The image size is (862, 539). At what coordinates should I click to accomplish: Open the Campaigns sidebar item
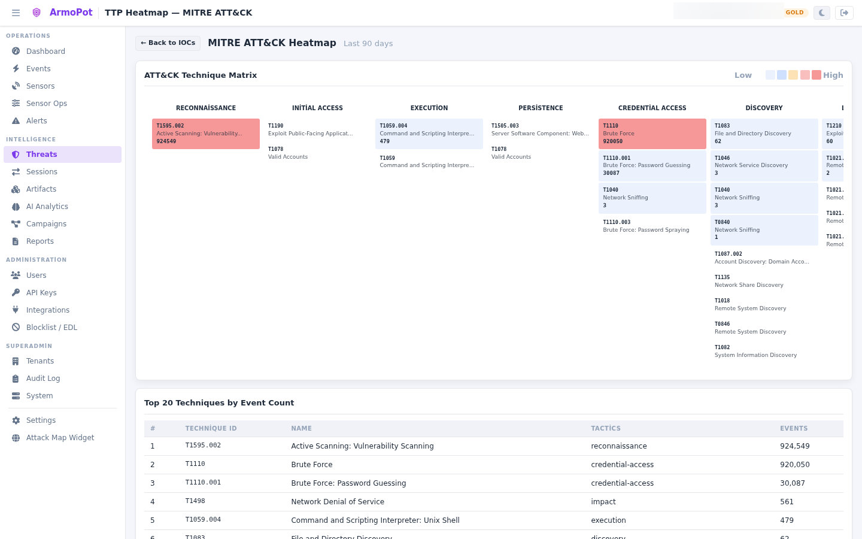point(62,224)
